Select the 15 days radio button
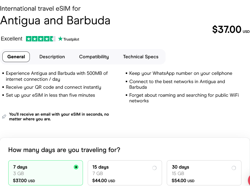This screenshot has height=186, width=250. [154, 168]
